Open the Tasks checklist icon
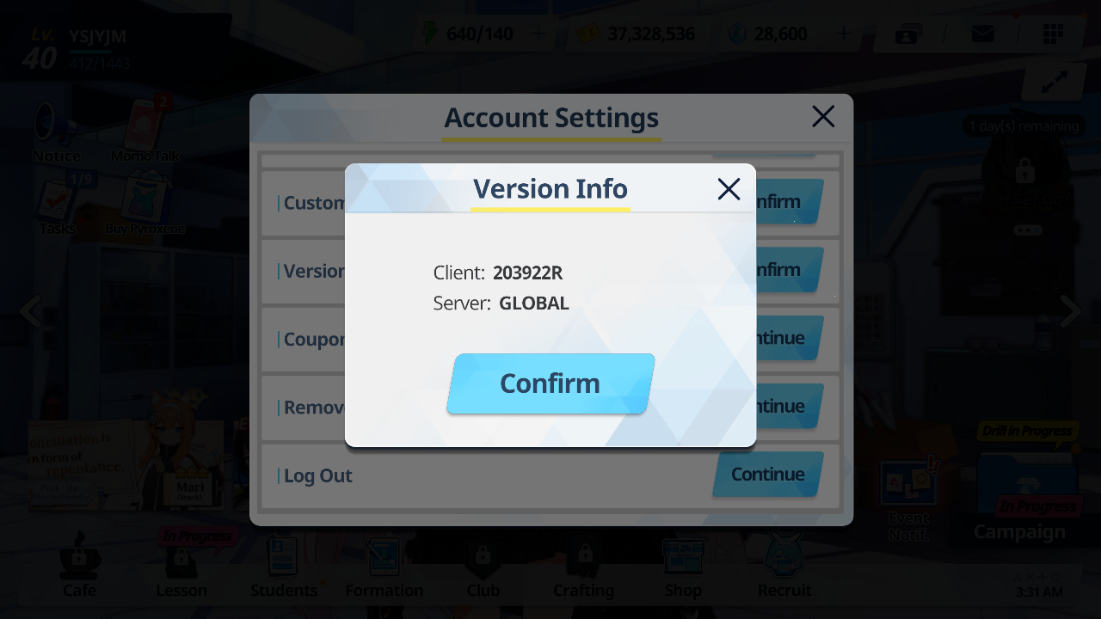The height and width of the screenshot is (619, 1101). 57,203
